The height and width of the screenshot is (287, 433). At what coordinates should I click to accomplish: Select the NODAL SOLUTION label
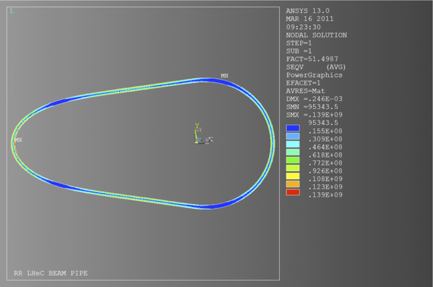point(316,35)
